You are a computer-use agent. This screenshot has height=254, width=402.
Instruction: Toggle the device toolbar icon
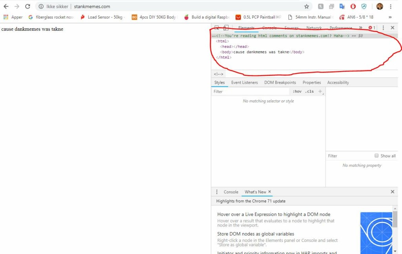[226, 28]
